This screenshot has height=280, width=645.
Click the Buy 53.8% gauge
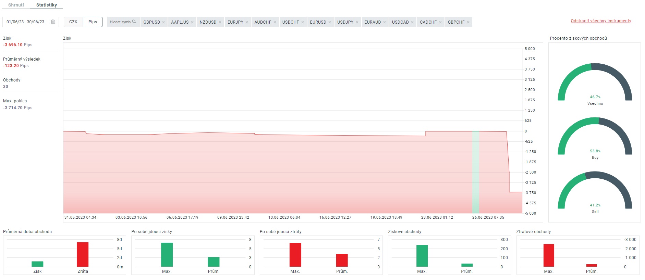[595, 136]
